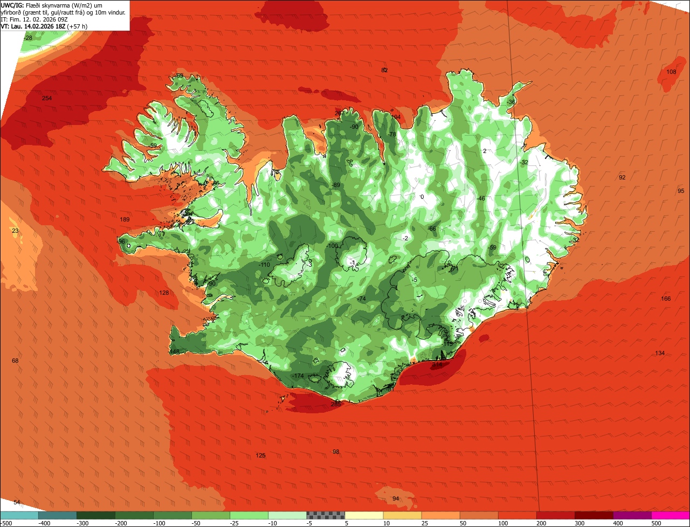Click the teal legend swatch between -500 and -400
Screen dimensions: 690x527
(19, 515)
